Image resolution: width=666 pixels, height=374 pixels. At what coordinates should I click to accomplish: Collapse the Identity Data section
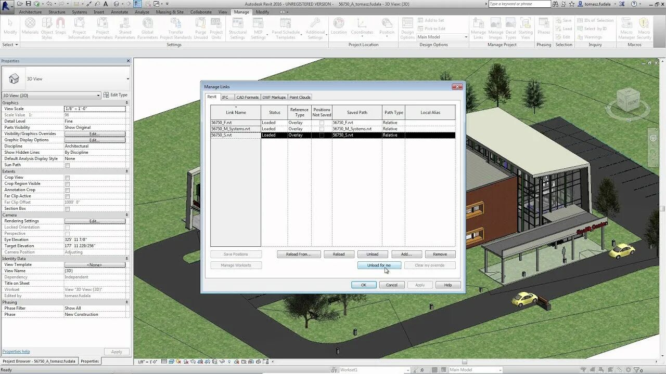tap(126, 259)
